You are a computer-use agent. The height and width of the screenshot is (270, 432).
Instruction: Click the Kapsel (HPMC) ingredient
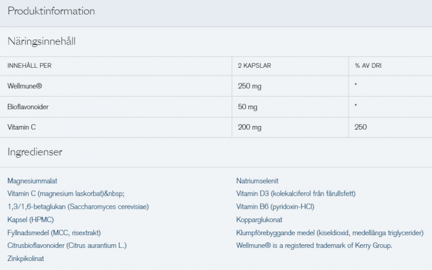(31, 220)
